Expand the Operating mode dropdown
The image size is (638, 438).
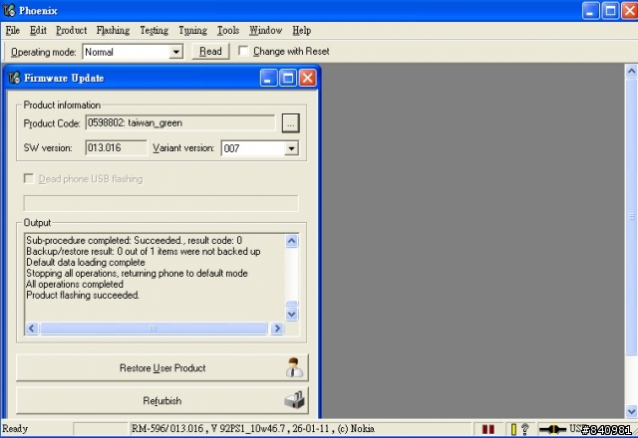pos(175,52)
